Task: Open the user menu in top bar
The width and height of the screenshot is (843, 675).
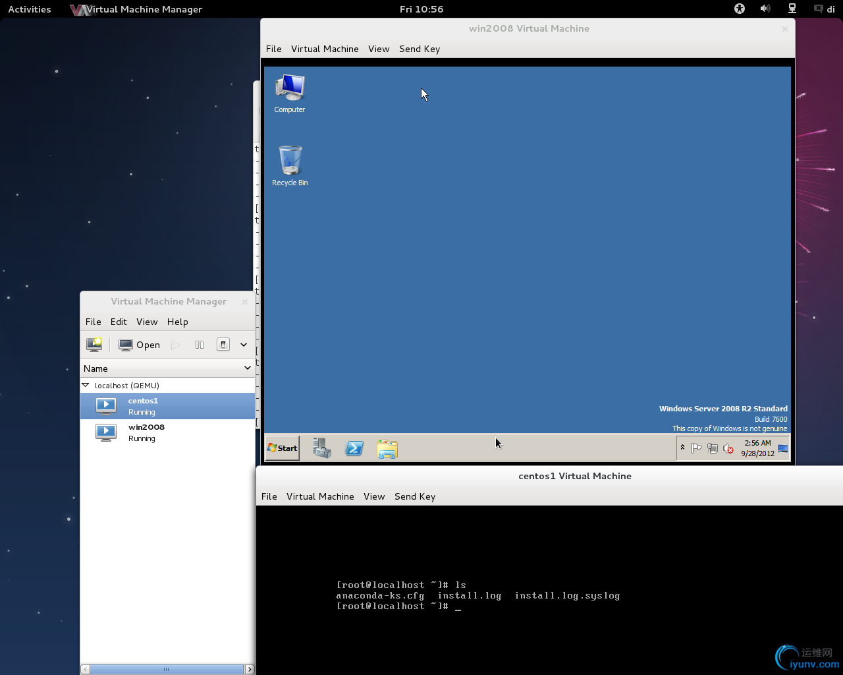Action: tap(825, 9)
